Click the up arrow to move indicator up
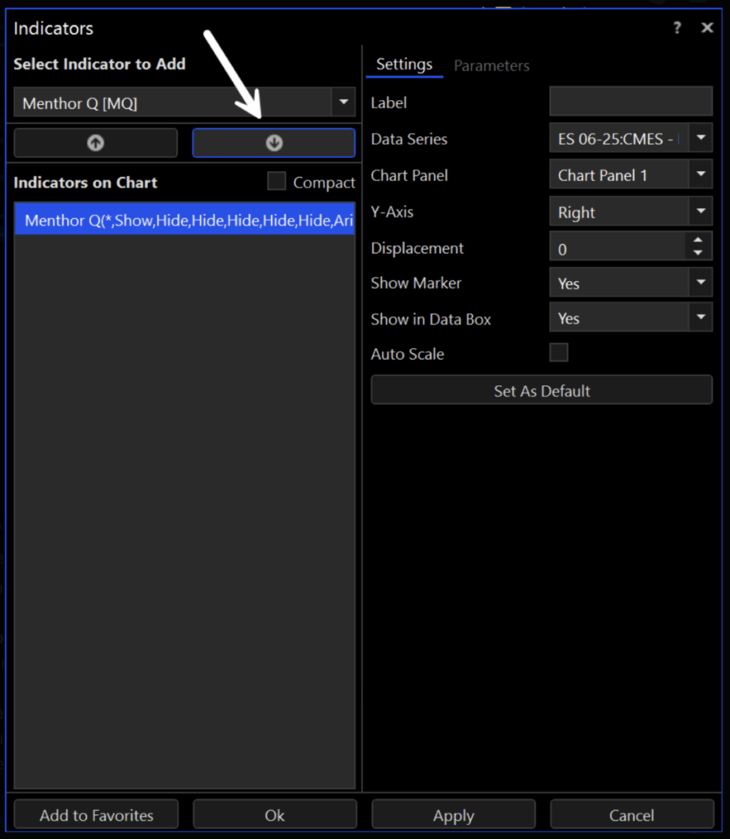The image size is (730, 839). [x=95, y=143]
